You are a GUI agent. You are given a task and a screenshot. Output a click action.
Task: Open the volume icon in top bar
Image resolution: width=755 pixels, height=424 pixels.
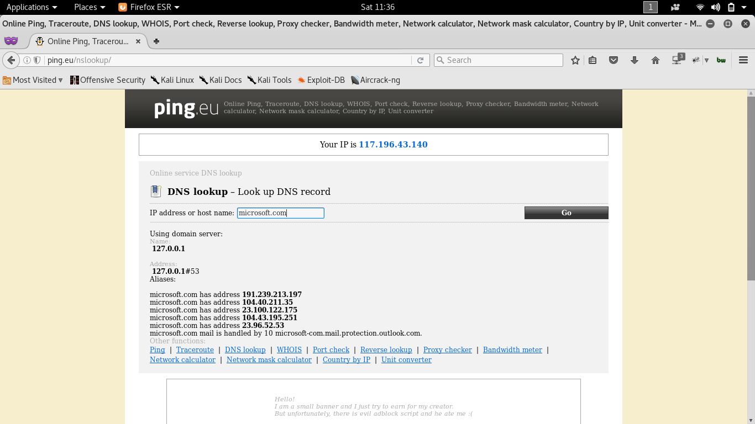pos(715,7)
